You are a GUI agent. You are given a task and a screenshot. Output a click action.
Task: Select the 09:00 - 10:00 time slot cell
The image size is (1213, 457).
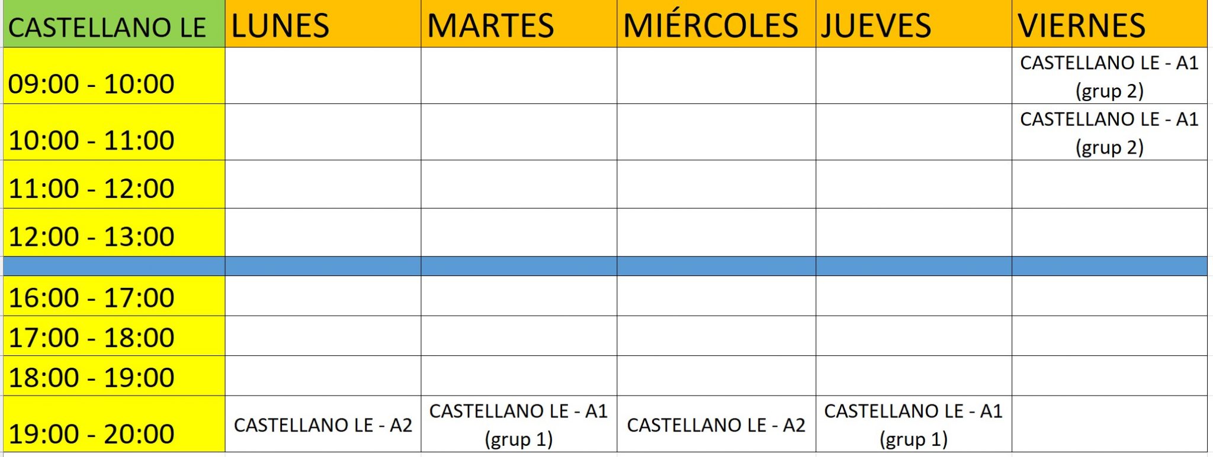coord(114,77)
